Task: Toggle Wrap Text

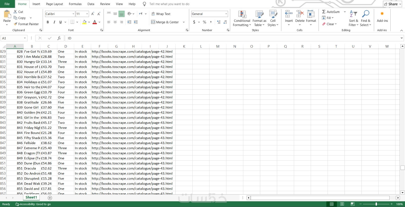Action: (161, 14)
